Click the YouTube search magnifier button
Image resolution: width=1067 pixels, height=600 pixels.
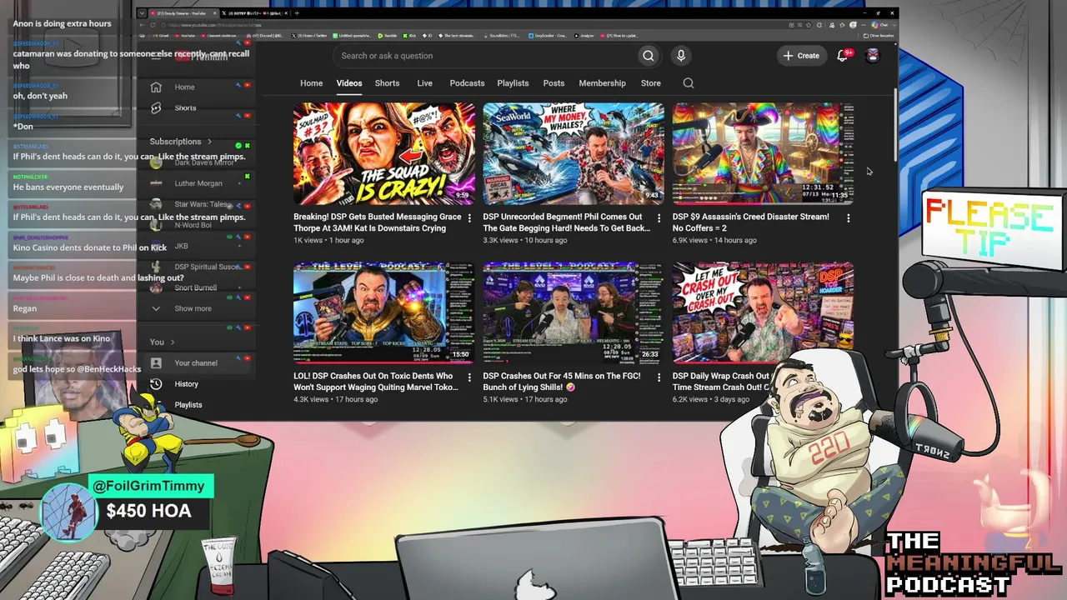tap(648, 56)
